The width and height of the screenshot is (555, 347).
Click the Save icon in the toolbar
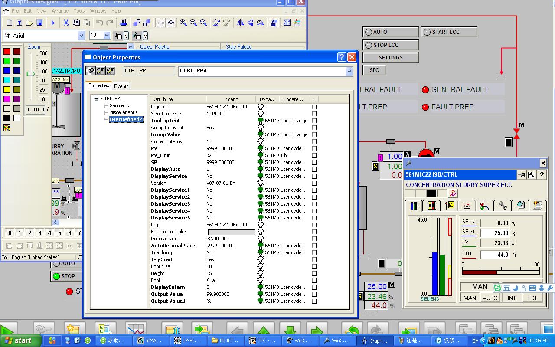[x=39, y=23]
